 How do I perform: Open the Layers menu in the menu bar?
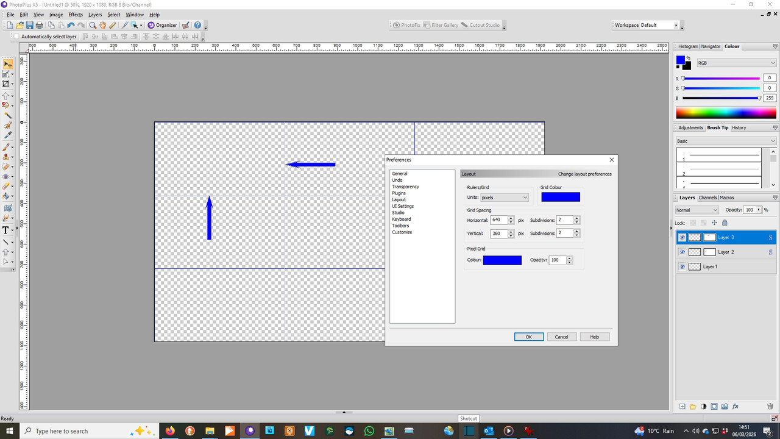tap(95, 15)
